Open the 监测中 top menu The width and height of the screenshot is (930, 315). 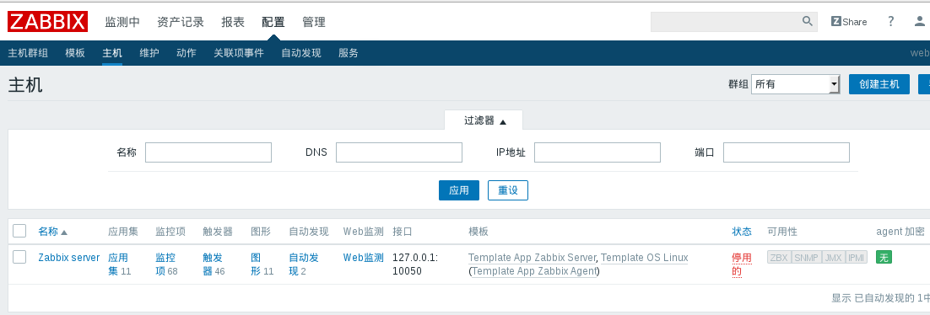coord(122,23)
